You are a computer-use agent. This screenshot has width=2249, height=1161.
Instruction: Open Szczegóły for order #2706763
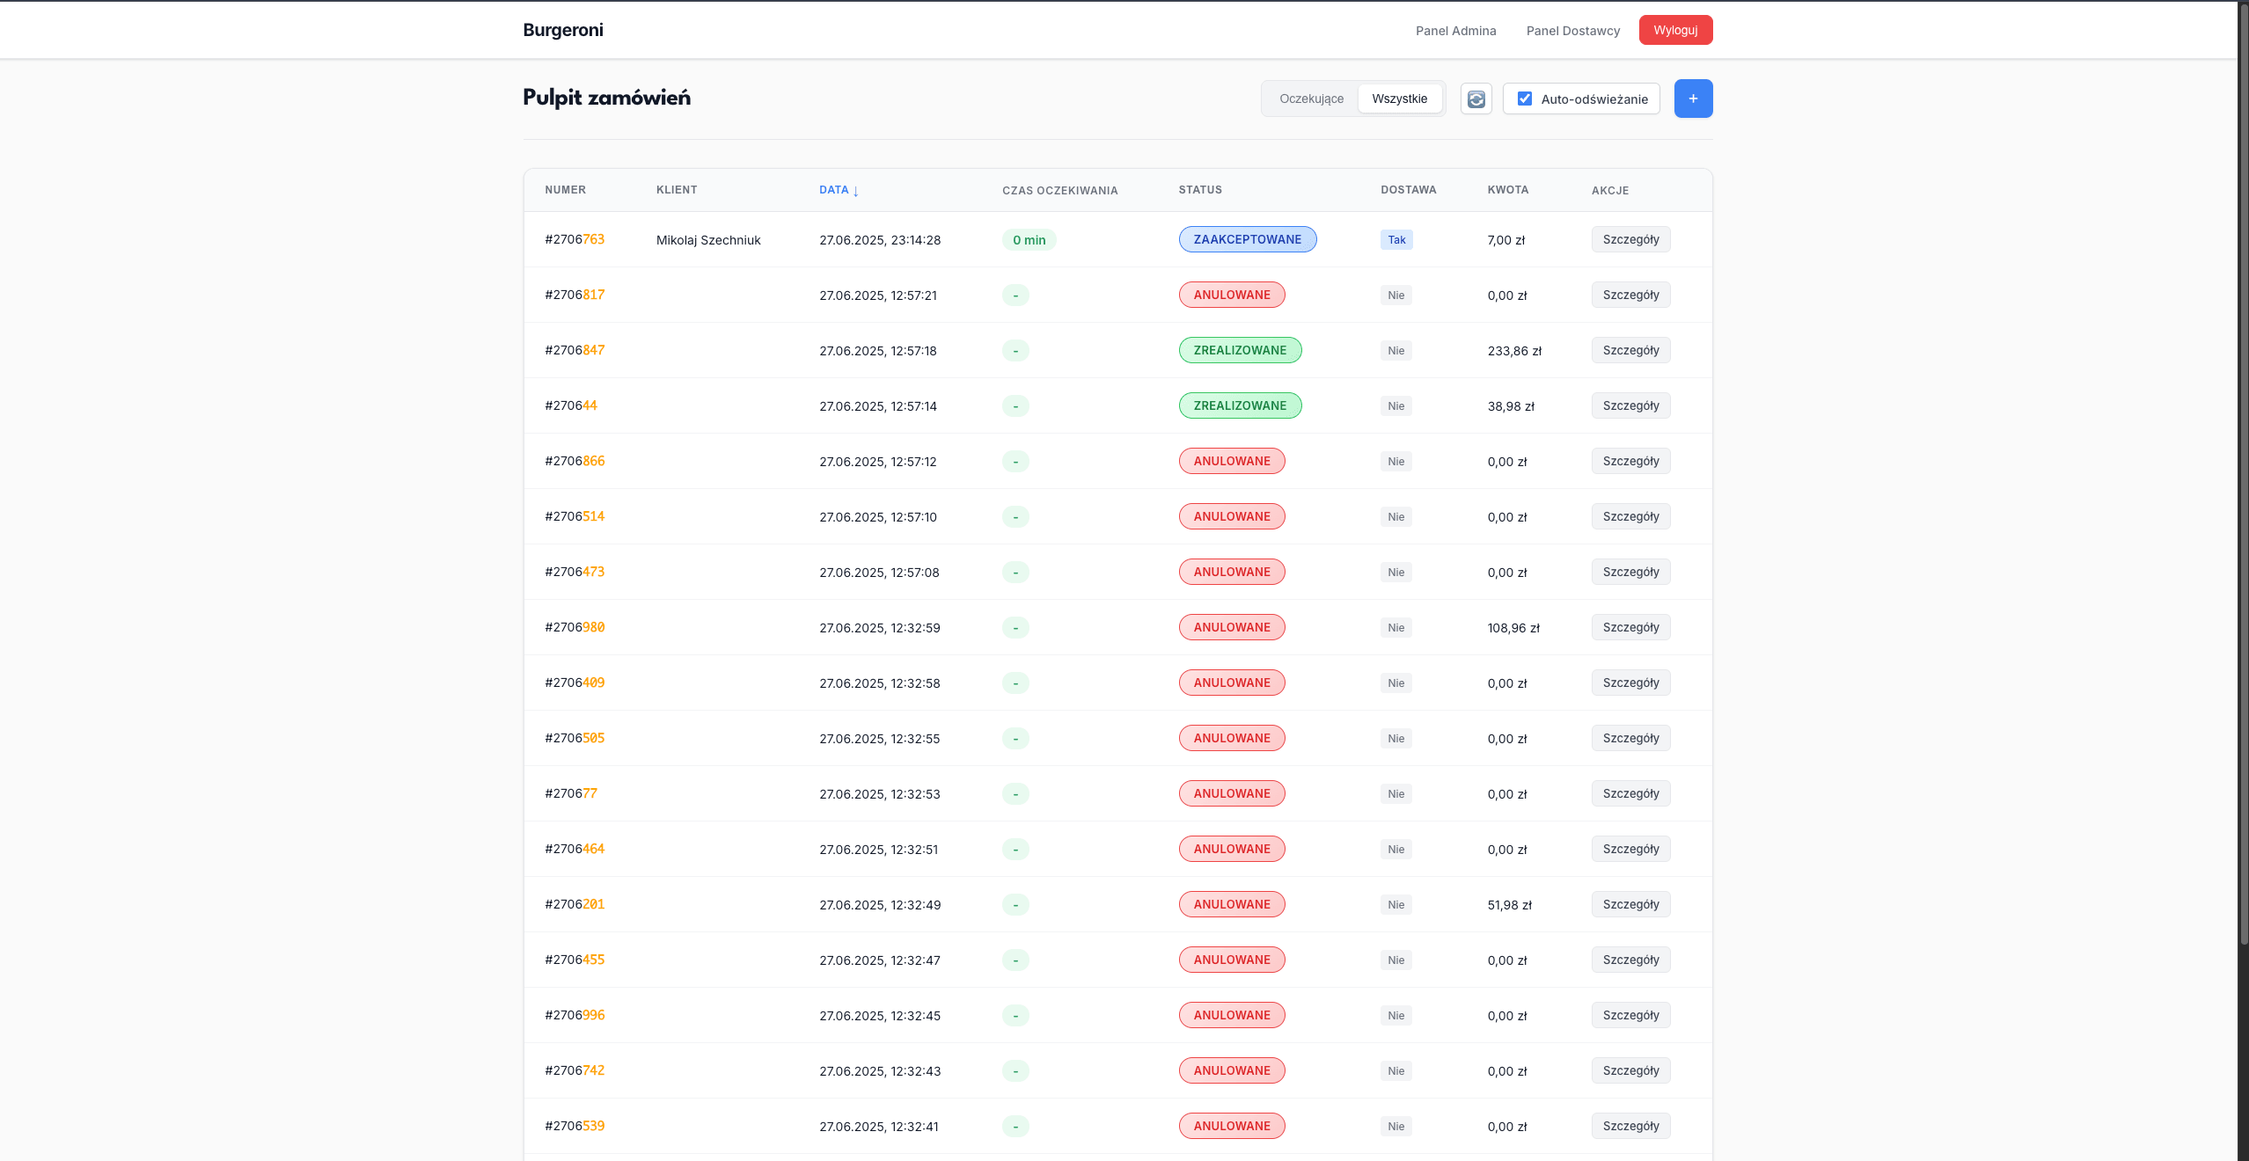pyautogui.click(x=1630, y=239)
